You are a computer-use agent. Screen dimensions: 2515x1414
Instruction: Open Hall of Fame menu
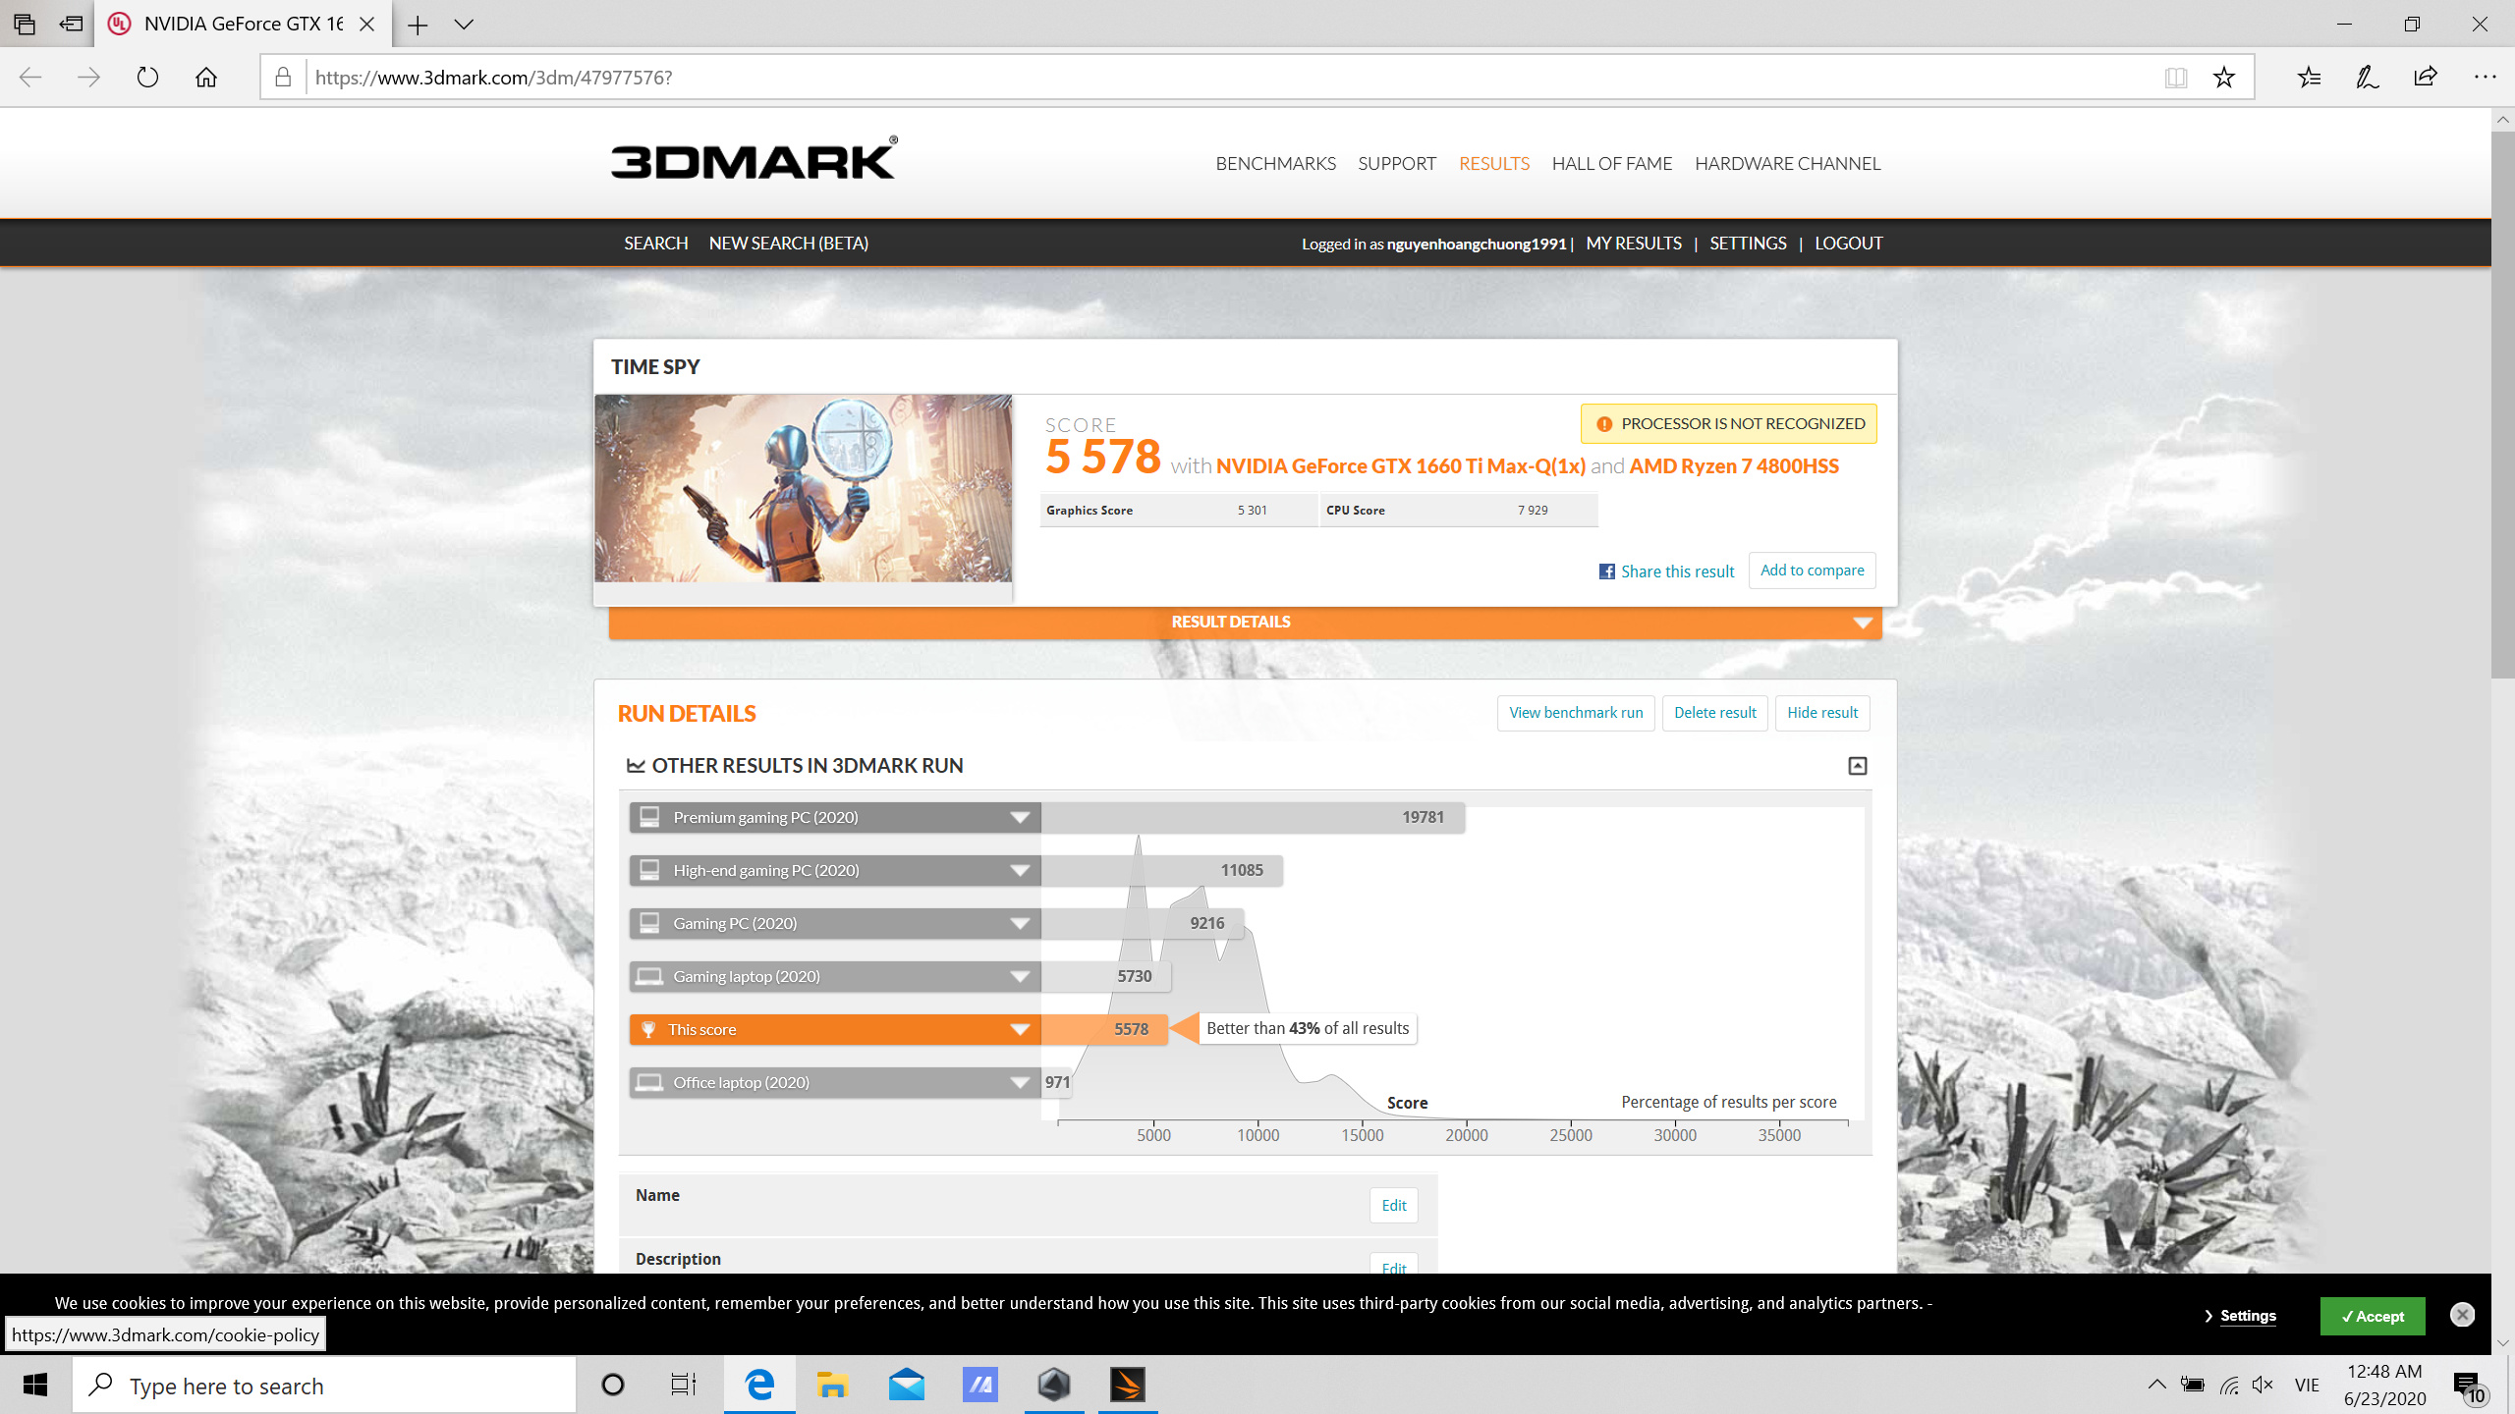(x=1611, y=164)
